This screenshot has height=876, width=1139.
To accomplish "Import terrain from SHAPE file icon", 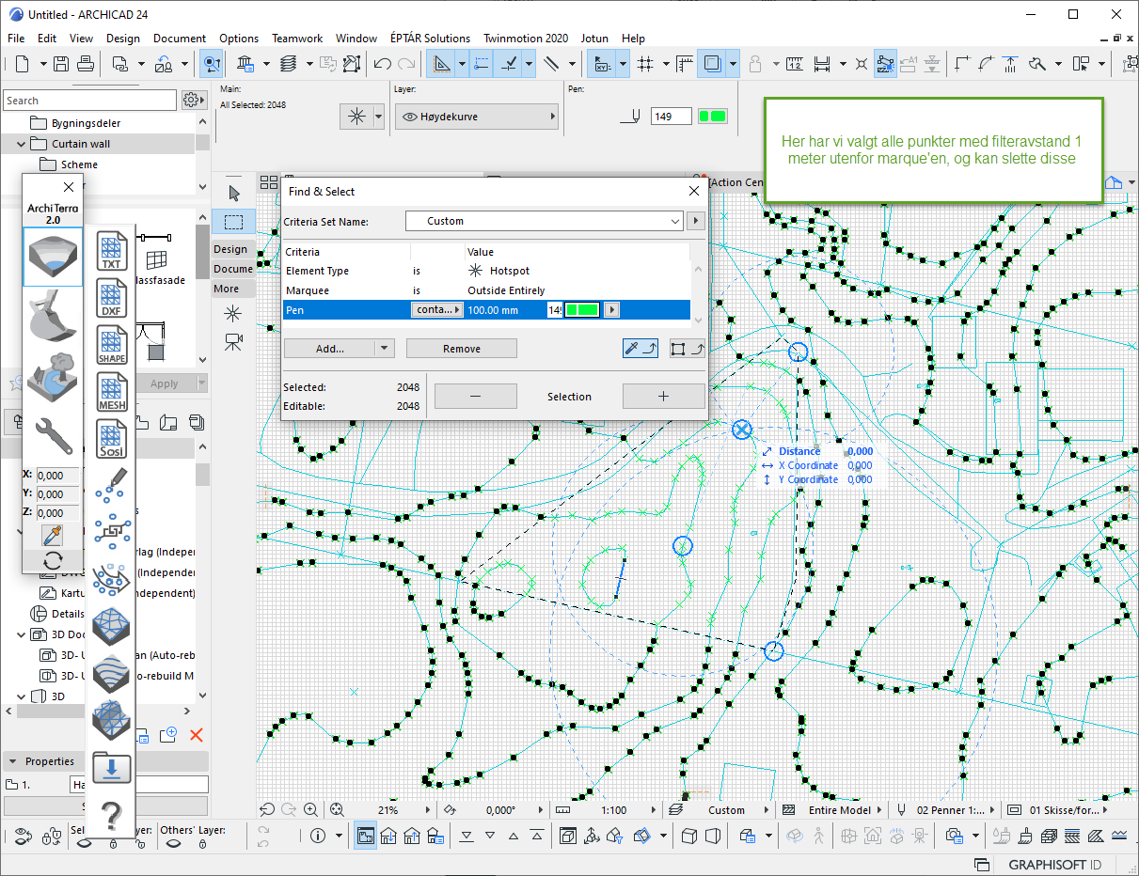I will 112,345.
